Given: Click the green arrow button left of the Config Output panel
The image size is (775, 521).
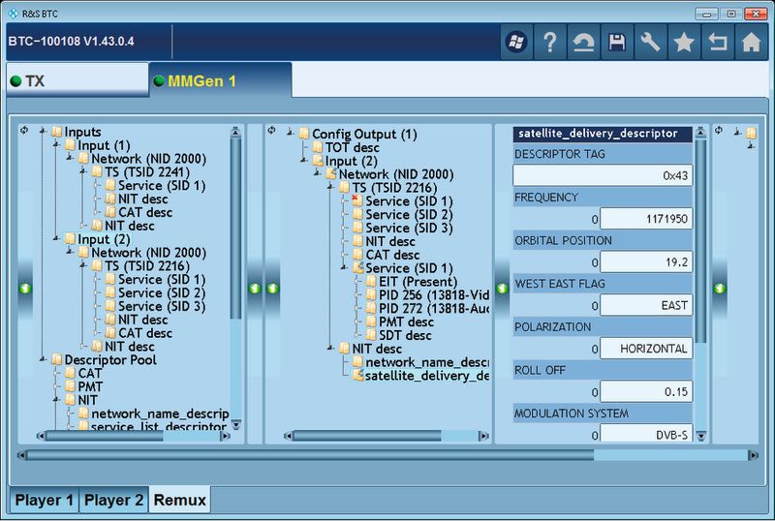Looking at the screenshot, I should click(x=273, y=289).
